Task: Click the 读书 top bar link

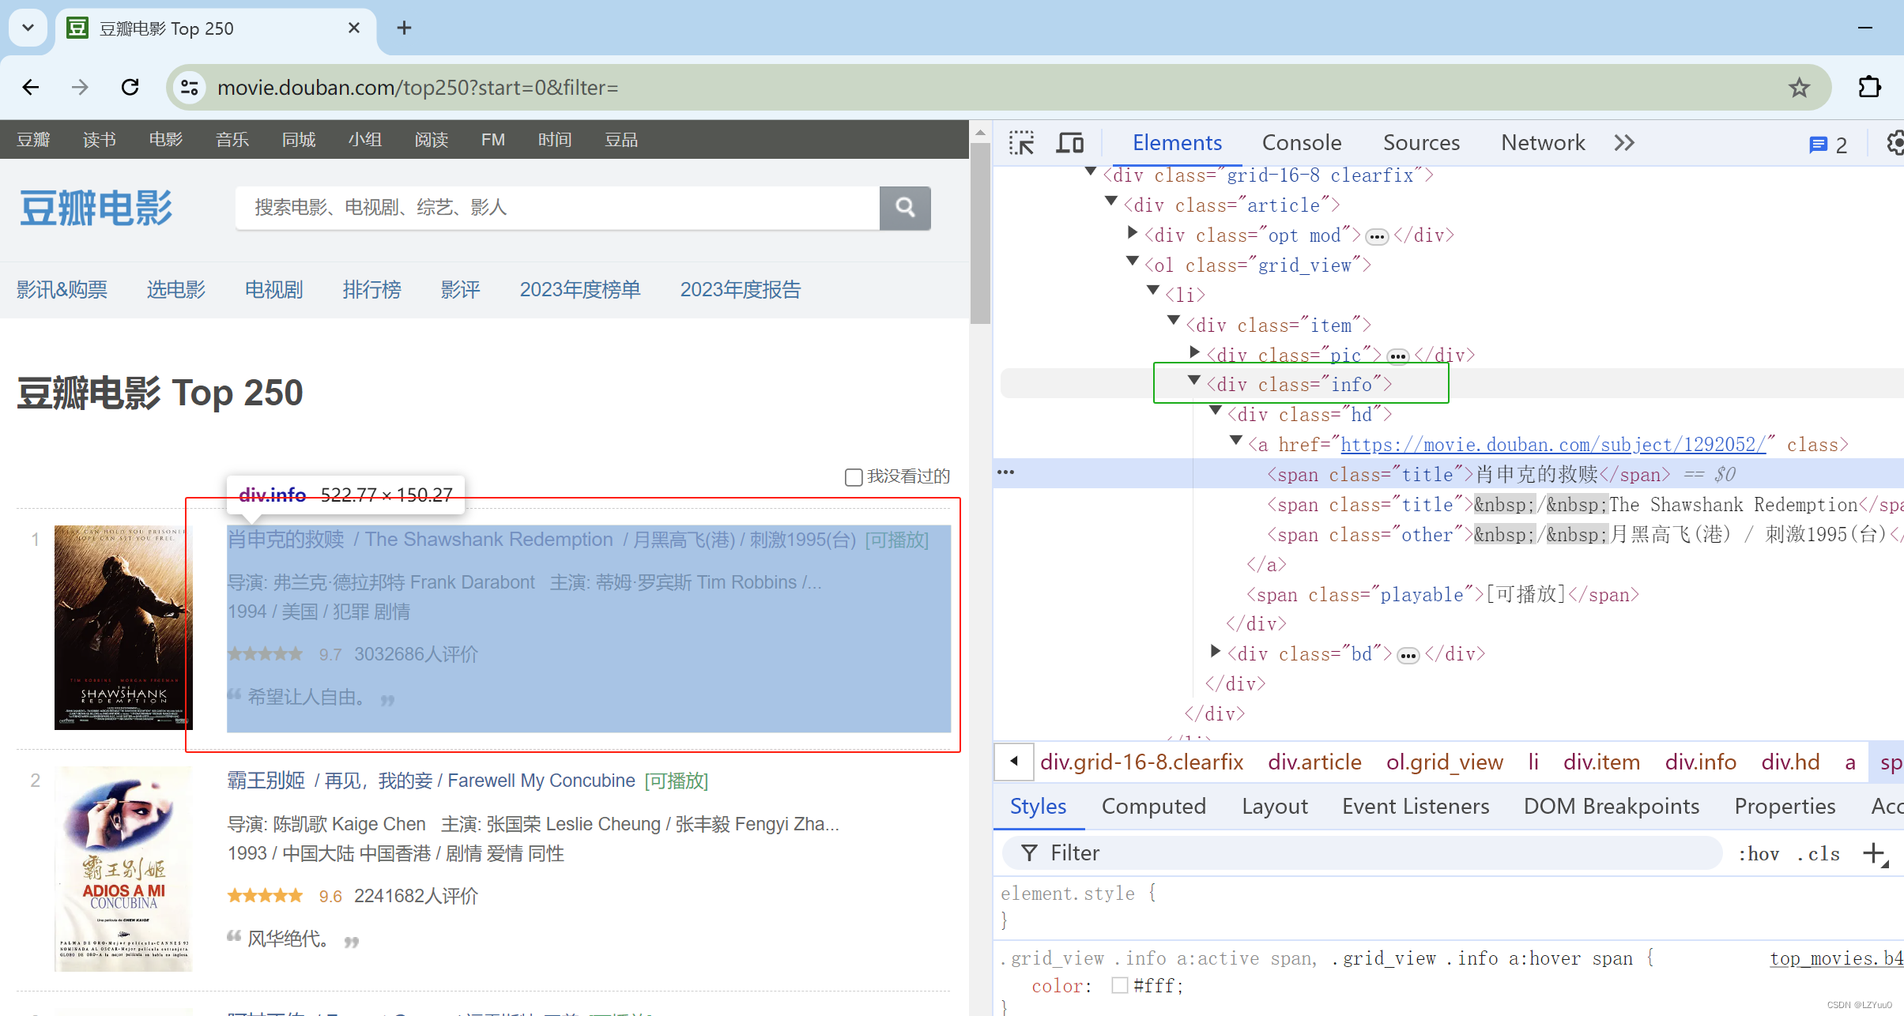Action: point(100,140)
